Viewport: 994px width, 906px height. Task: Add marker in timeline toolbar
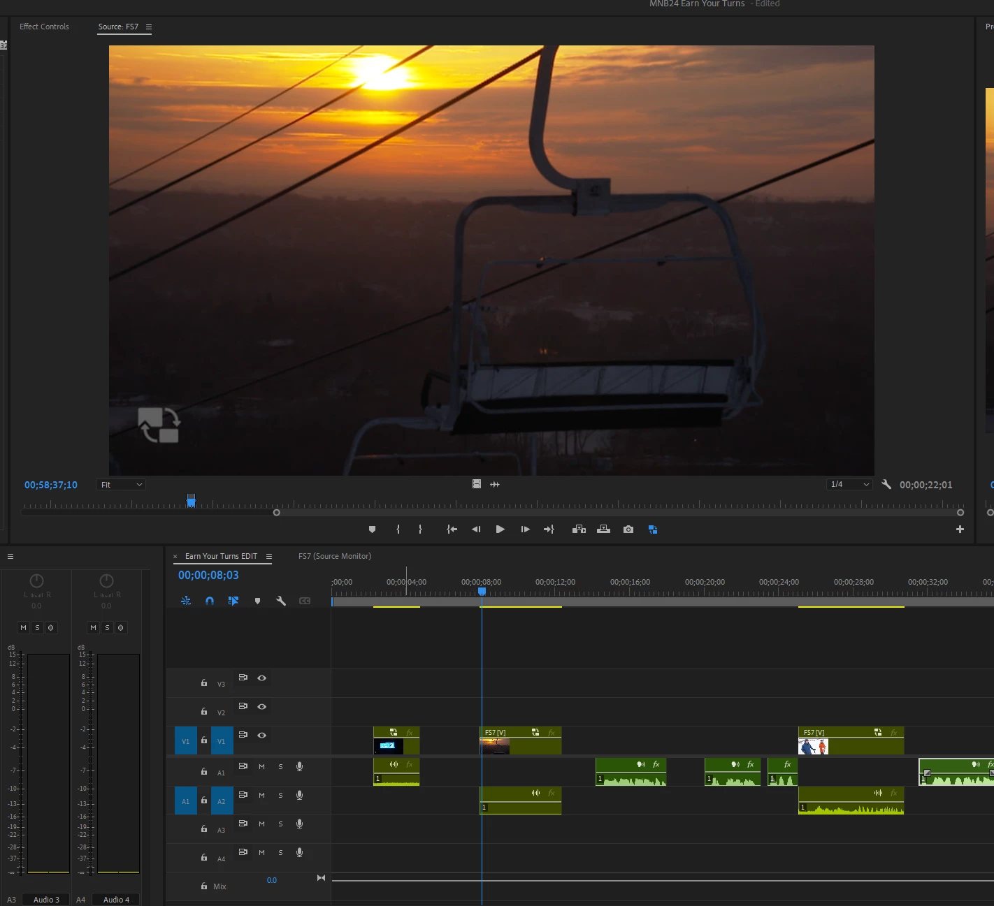pos(257,601)
